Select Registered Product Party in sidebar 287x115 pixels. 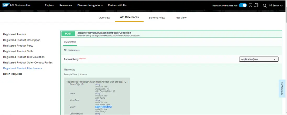click(18, 46)
